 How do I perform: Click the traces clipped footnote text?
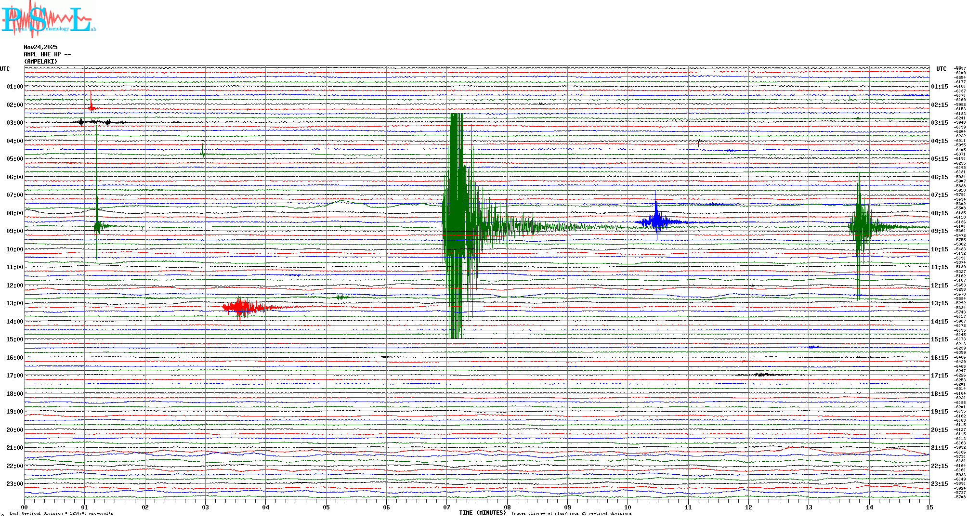(x=571, y=513)
